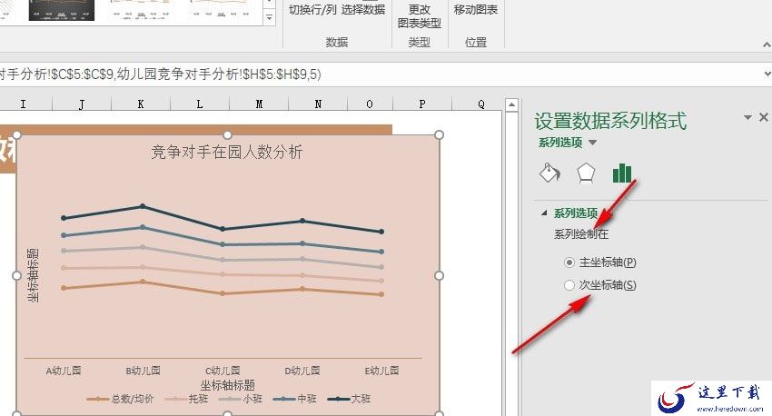
Task: Click 切换行/列 button
Action: coord(312,9)
